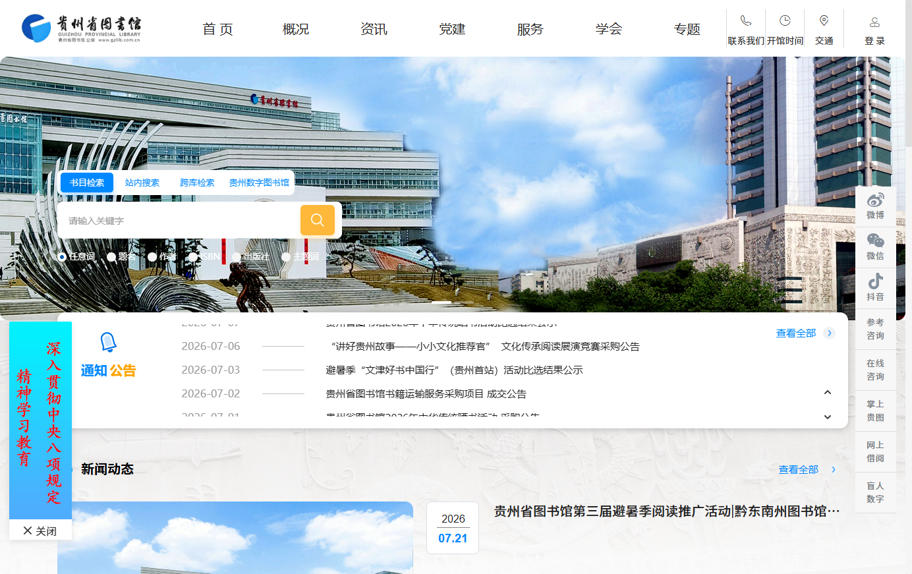
Task: Click 查看全部 beside 新闻动态
Action: (799, 469)
